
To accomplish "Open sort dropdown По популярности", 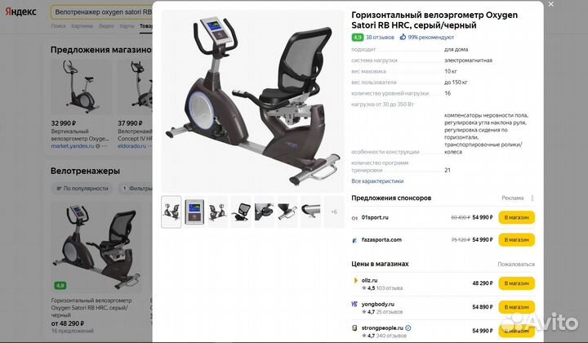I will 82,189.
